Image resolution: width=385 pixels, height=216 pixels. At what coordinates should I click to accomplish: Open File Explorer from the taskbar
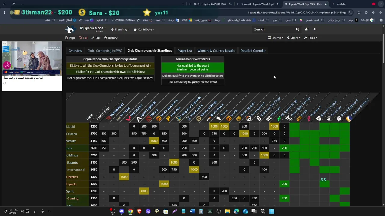click(x=227, y=211)
